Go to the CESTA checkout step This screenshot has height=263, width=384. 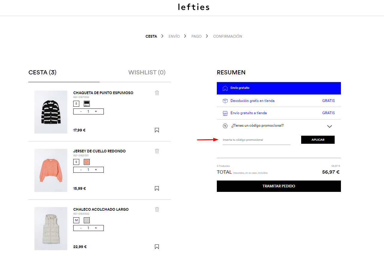click(151, 36)
